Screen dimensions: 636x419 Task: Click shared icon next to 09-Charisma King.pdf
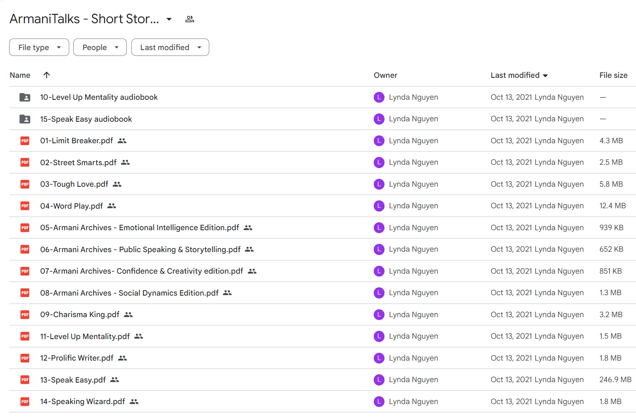(128, 315)
